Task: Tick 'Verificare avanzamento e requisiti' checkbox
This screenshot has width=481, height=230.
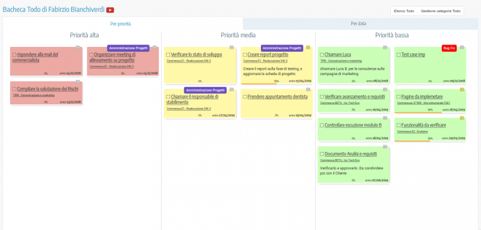Action: (322, 97)
